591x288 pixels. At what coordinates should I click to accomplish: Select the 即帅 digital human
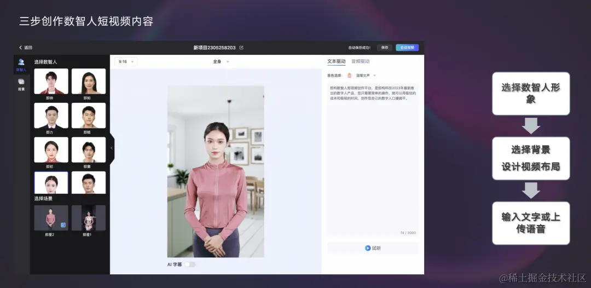point(51,81)
